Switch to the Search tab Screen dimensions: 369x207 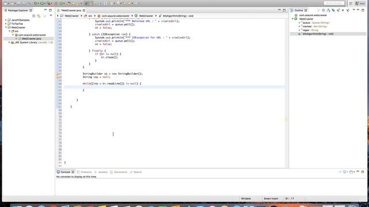(136, 172)
